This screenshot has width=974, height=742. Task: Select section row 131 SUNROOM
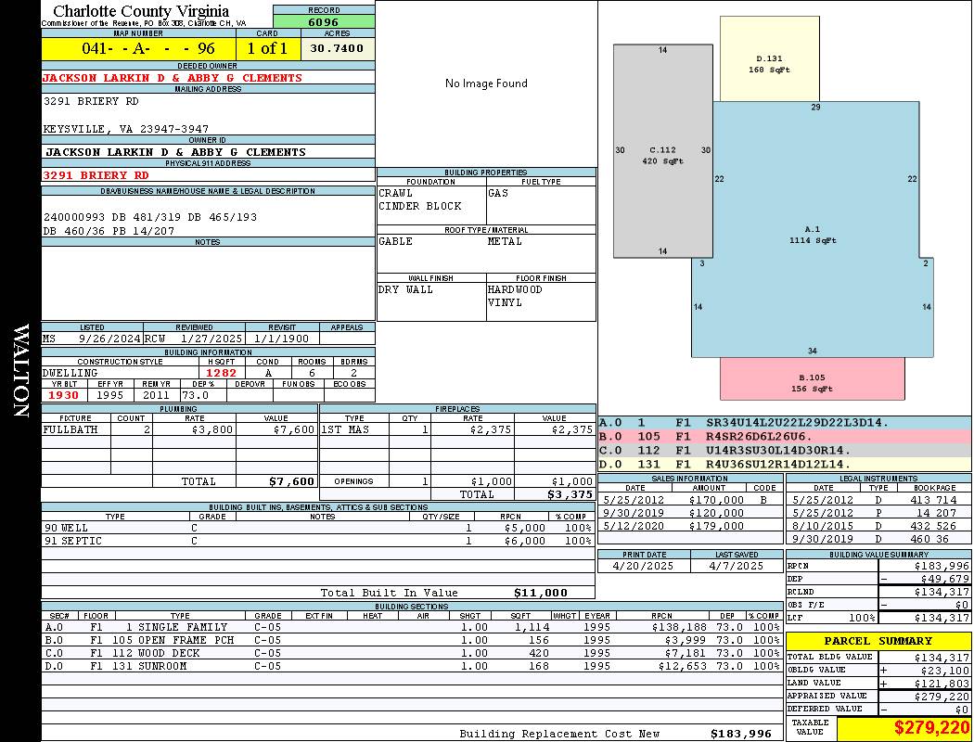(x=412, y=666)
